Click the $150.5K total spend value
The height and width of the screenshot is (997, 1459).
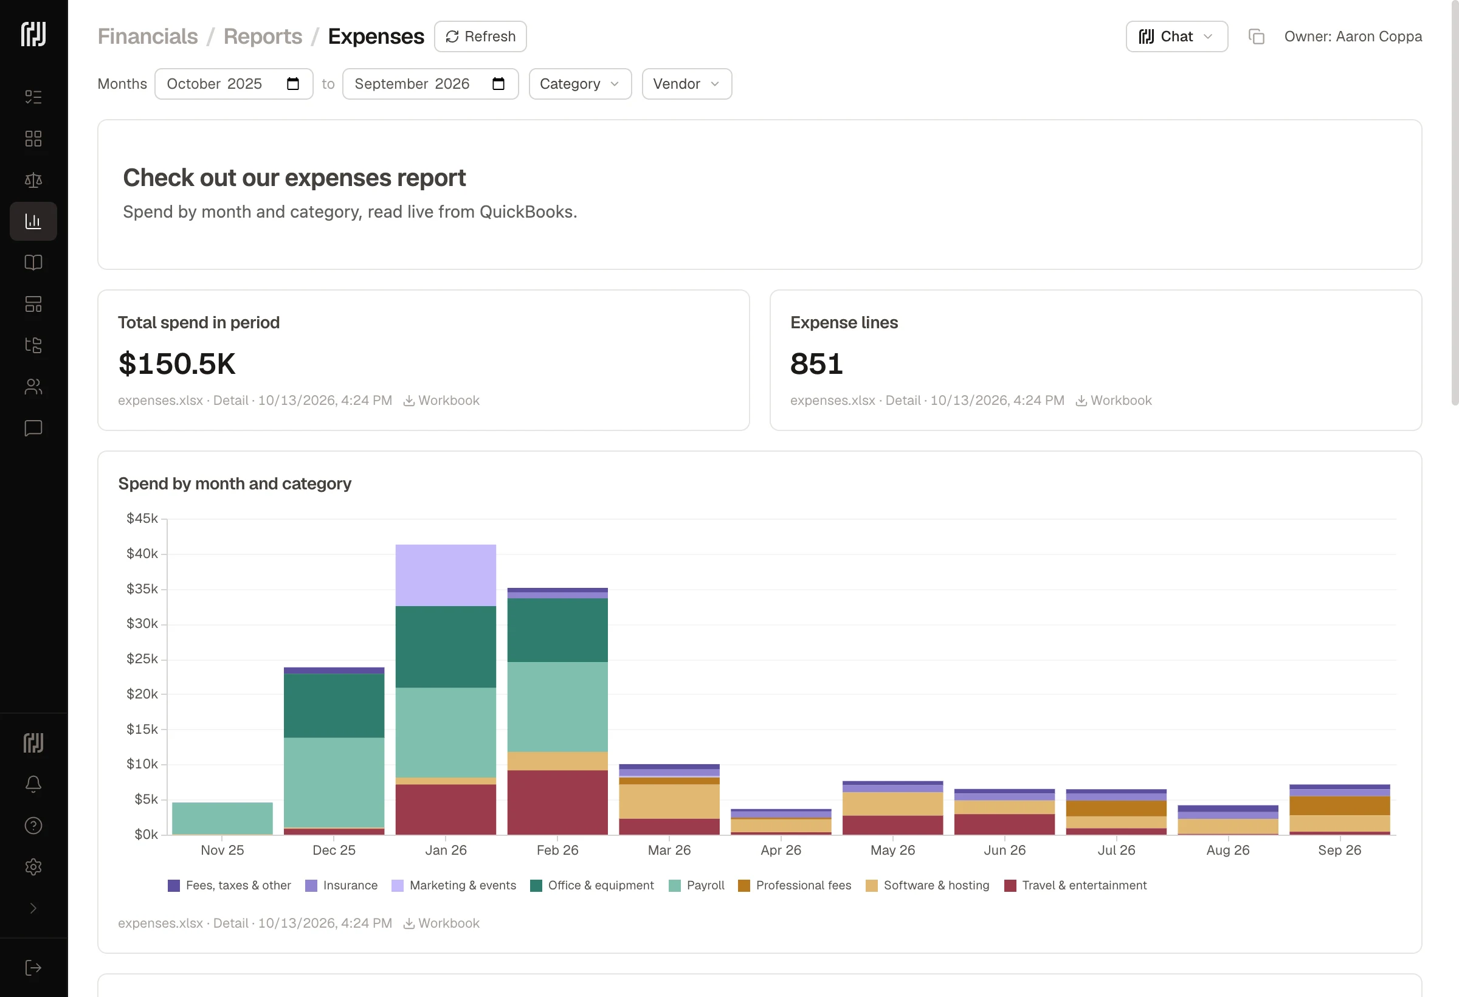(177, 364)
